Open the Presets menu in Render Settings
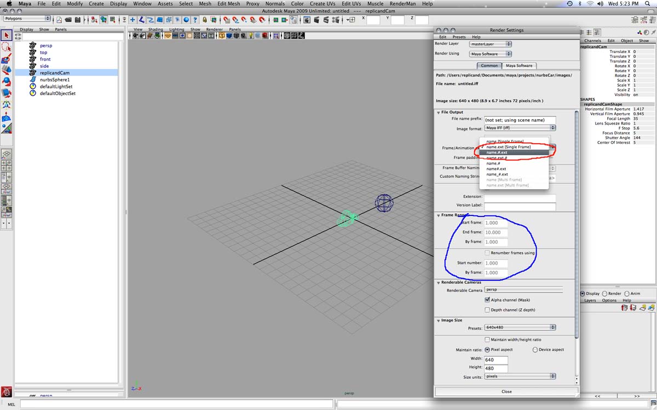The image size is (657, 410). 459,37
